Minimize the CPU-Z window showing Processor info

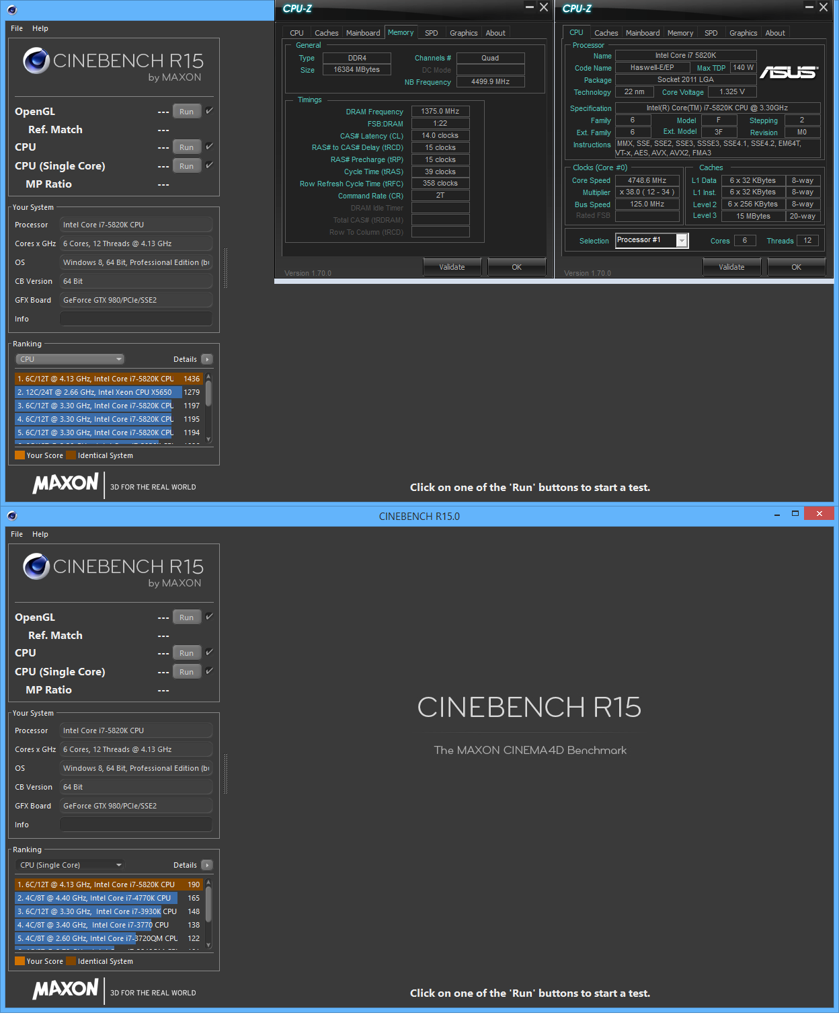(809, 7)
